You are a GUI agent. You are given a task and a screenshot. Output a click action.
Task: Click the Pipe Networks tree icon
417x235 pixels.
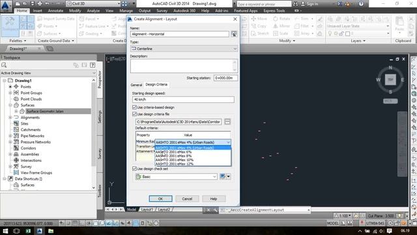(x=16, y=136)
